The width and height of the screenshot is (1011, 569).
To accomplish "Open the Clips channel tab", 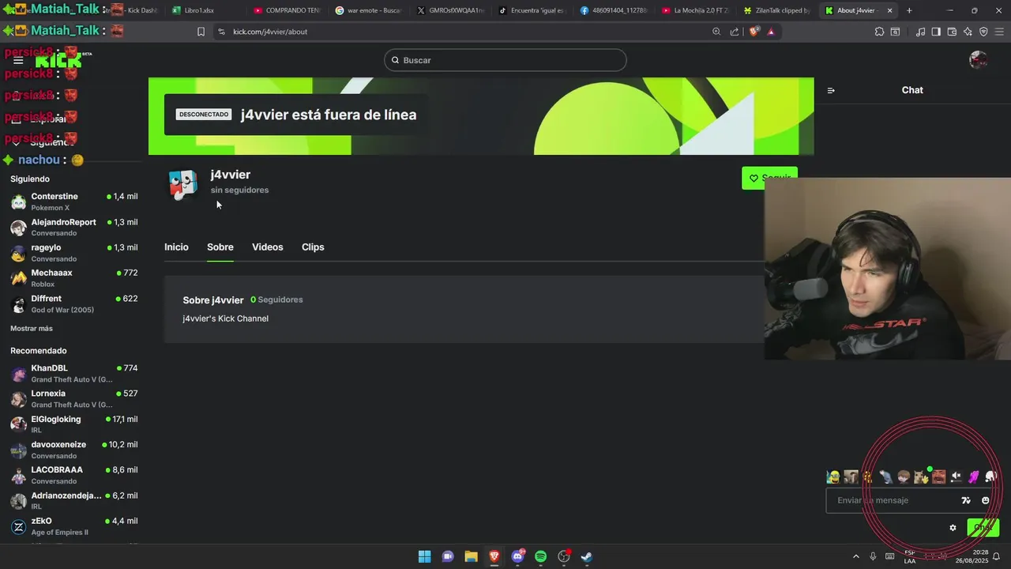I will 313,247.
